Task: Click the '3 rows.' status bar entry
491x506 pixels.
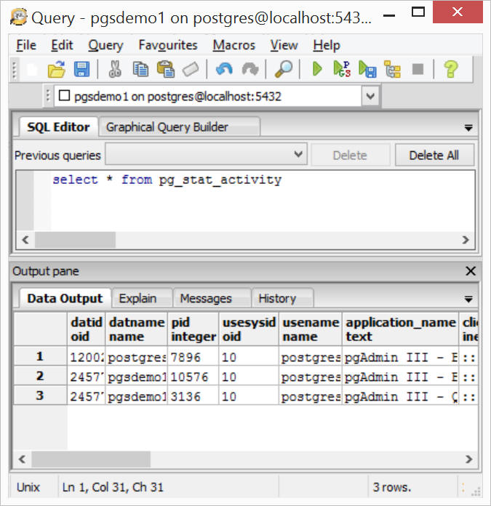Action: click(392, 487)
